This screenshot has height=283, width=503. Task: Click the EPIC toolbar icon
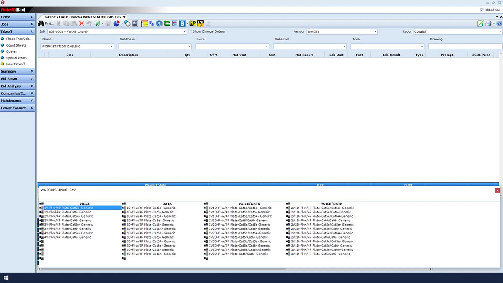pos(200,24)
